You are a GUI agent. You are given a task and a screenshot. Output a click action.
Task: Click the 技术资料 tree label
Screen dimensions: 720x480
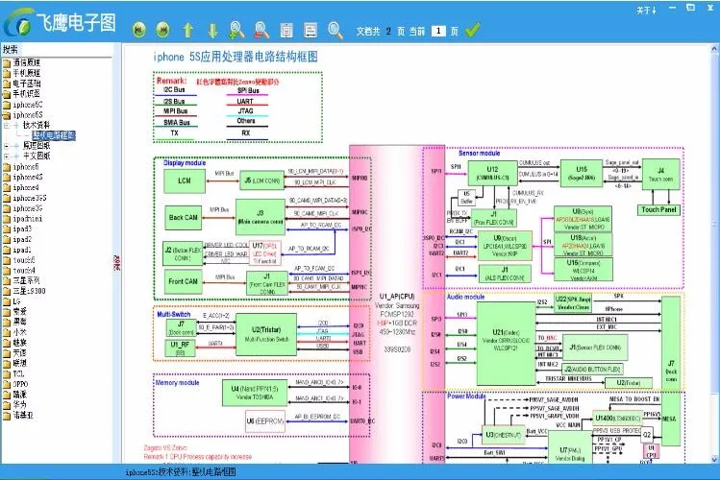coord(37,125)
